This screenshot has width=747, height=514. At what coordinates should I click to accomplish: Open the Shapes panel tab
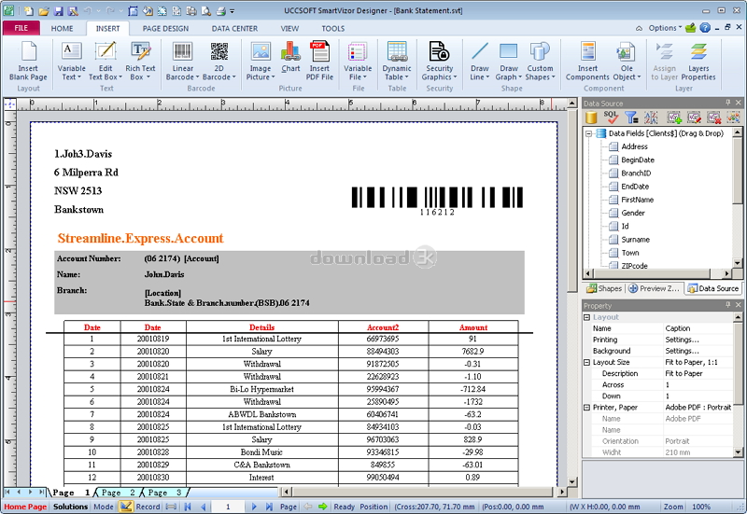pyautogui.click(x=604, y=288)
